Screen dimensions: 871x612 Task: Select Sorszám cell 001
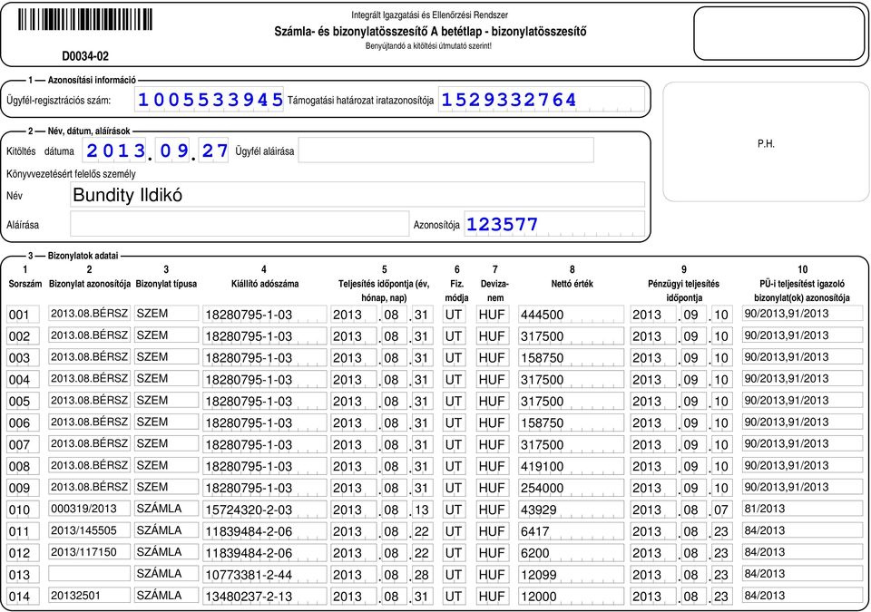click(23, 315)
